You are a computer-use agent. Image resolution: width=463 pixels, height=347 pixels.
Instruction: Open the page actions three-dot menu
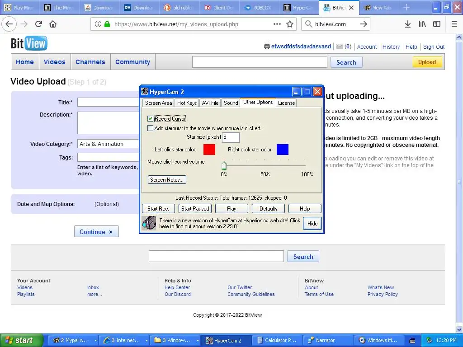coord(277,24)
